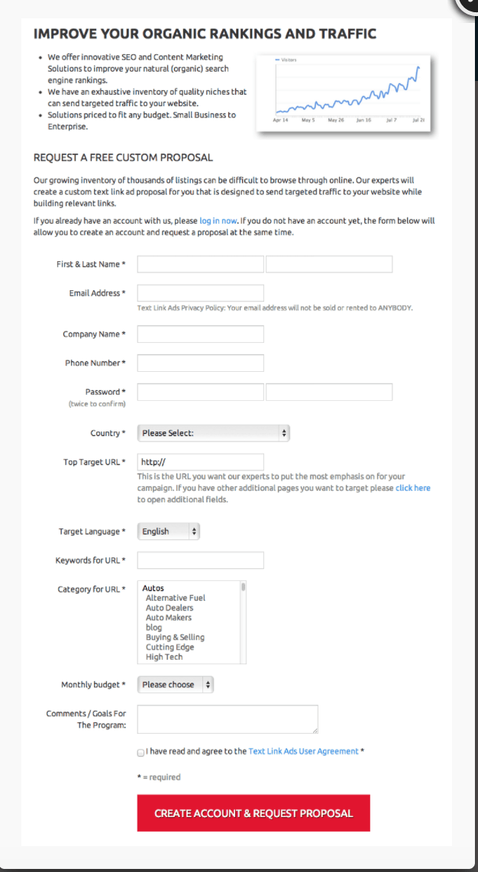Click the Top Target URL field showing http://
The height and width of the screenshot is (872, 478).
tap(199, 462)
